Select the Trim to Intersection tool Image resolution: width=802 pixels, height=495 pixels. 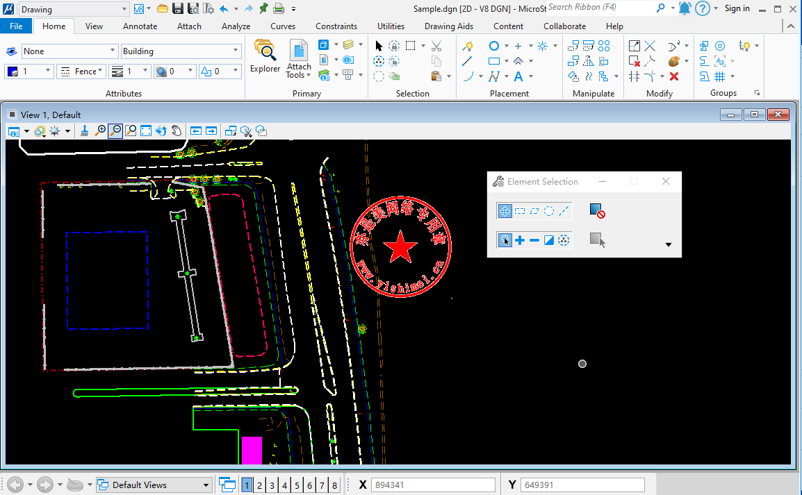point(650,46)
